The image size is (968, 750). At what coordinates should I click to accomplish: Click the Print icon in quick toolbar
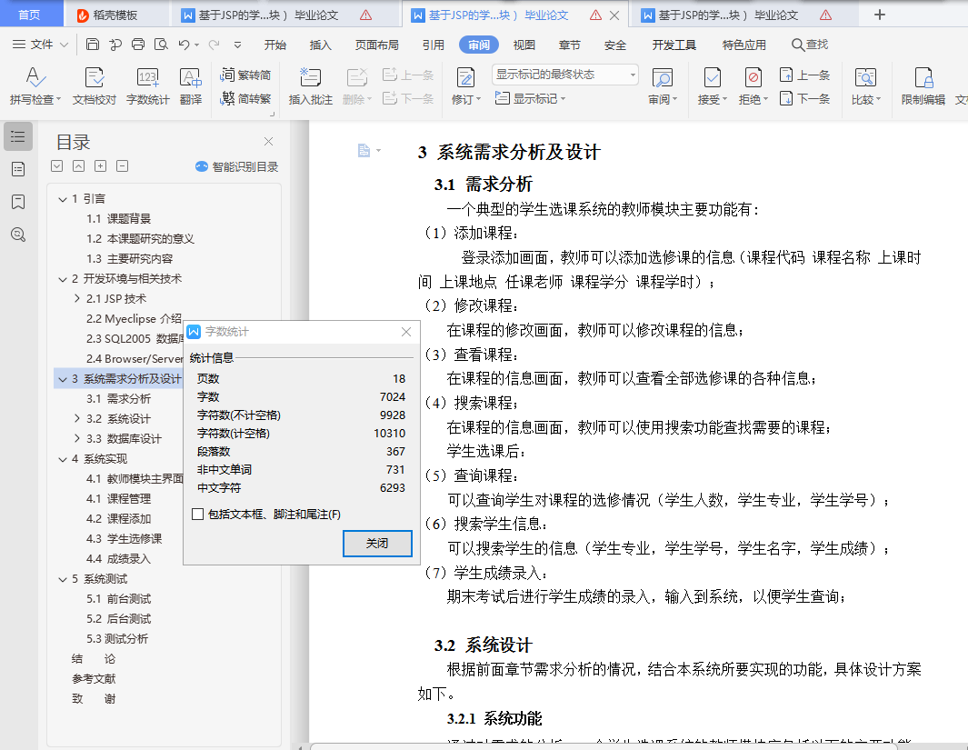(x=138, y=44)
